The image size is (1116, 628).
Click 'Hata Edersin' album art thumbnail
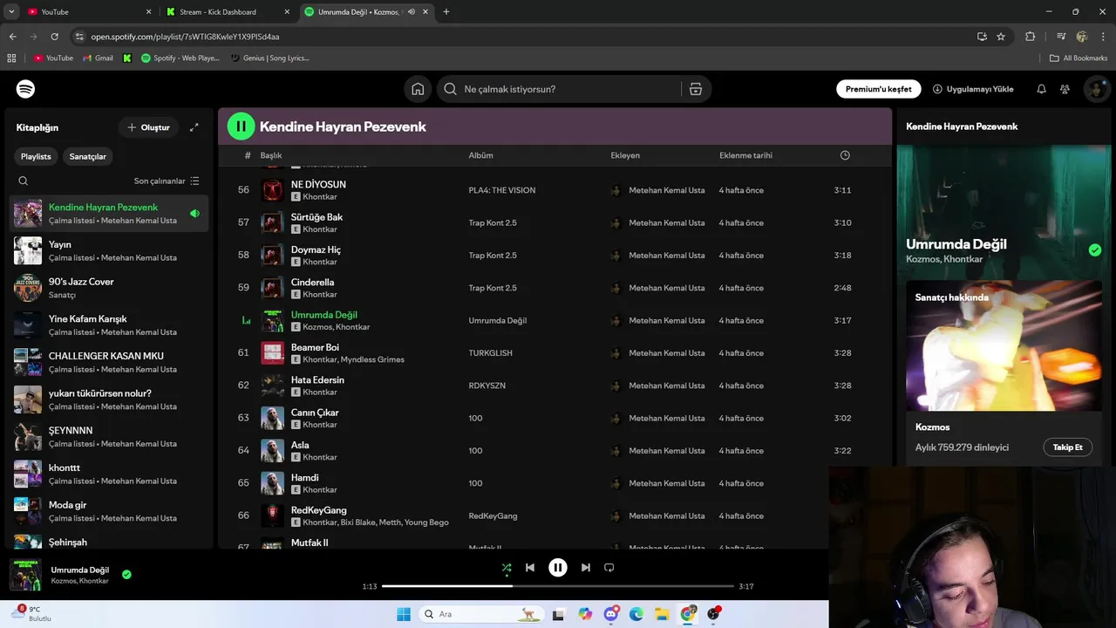tap(273, 386)
